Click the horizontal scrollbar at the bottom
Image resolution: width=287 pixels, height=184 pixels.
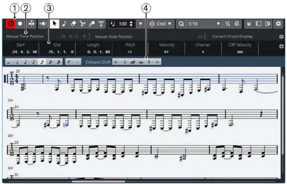point(99,181)
